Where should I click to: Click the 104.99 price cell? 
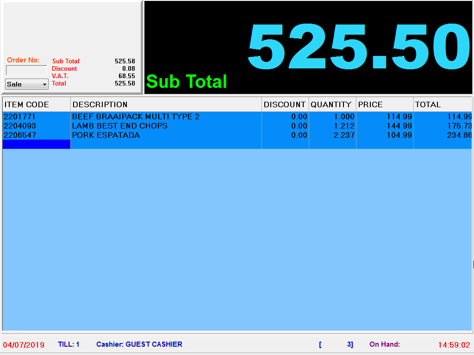coord(399,135)
